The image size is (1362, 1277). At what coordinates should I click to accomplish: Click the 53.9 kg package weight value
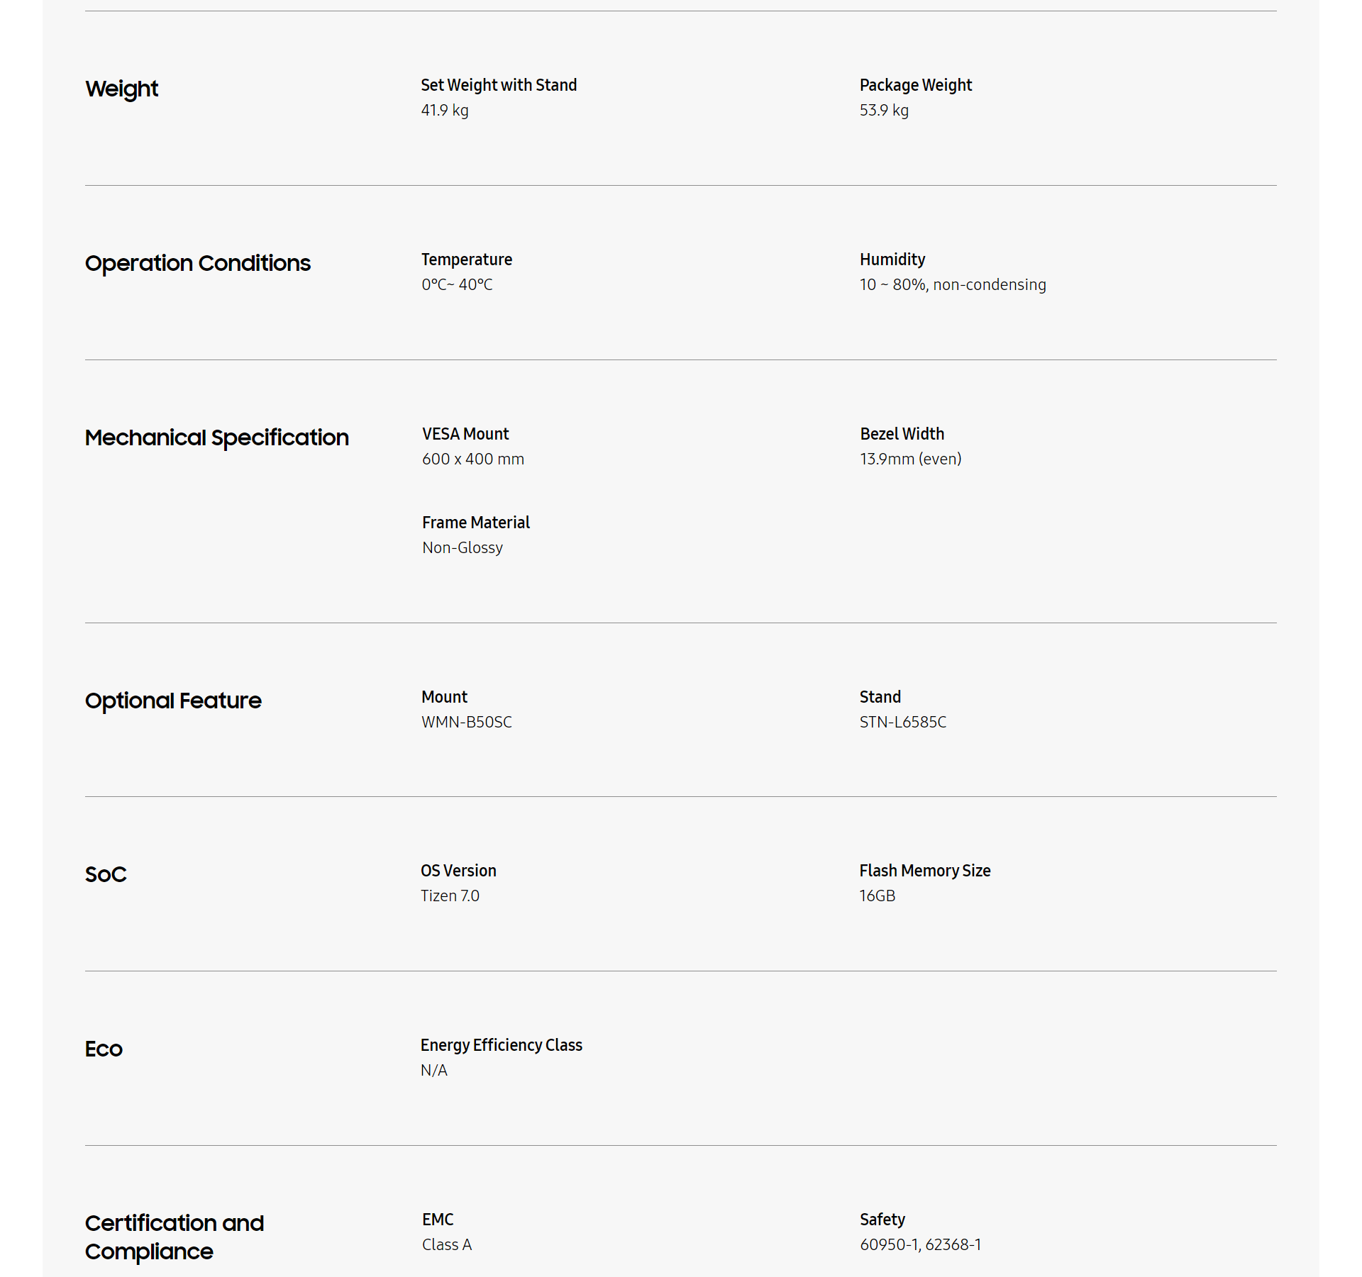[x=884, y=110]
